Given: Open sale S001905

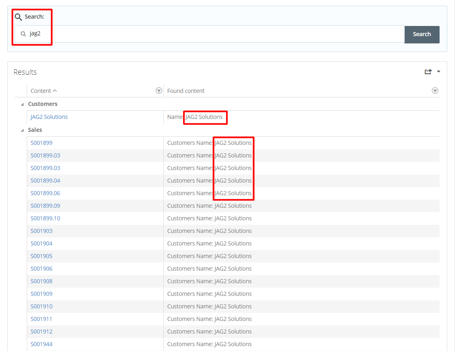Looking at the screenshot, I should pos(41,256).
